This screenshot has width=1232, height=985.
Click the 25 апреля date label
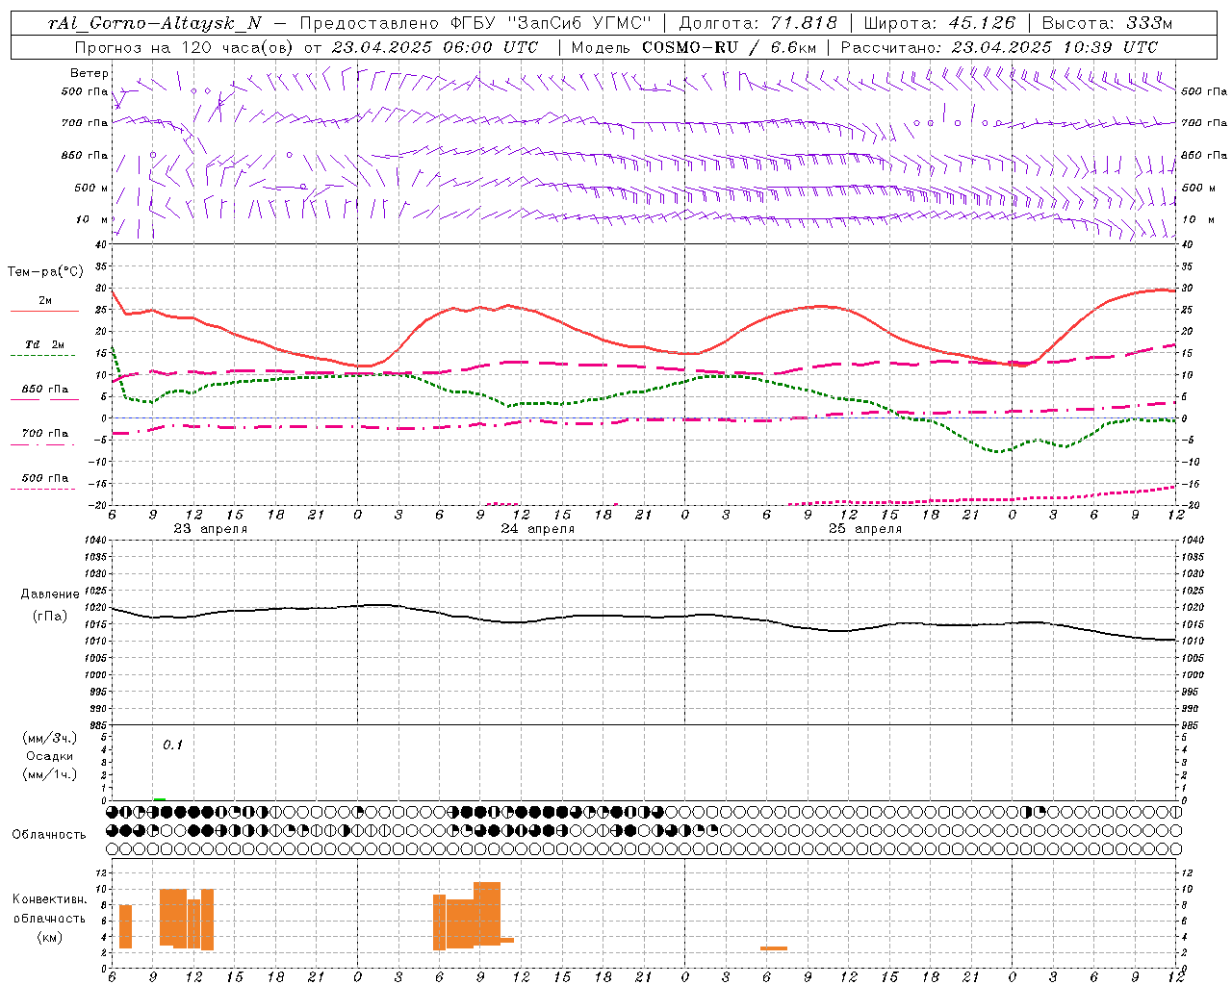click(x=864, y=529)
